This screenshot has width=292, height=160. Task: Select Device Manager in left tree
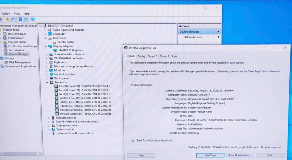pyautogui.click(x=18, y=54)
